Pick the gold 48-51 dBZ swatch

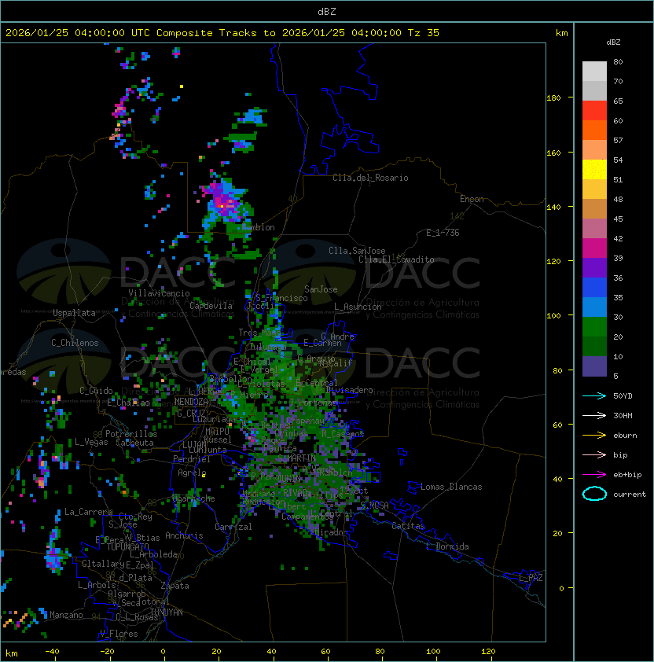(x=594, y=189)
